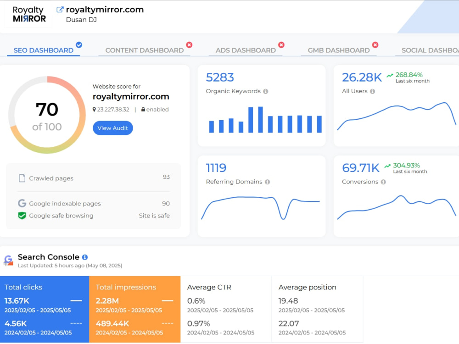Open the SEO Dashboard tab
Viewport: 459px width, 344px height.
coord(43,50)
